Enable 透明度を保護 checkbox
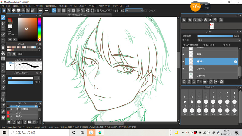 [x=184, y=45]
